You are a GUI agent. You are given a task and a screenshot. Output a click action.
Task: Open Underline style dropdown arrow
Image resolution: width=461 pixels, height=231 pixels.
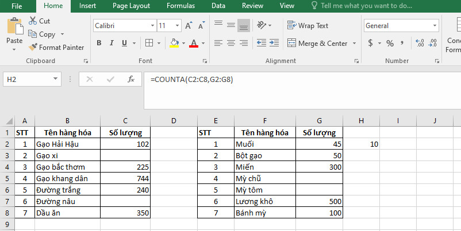click(135, 44)
